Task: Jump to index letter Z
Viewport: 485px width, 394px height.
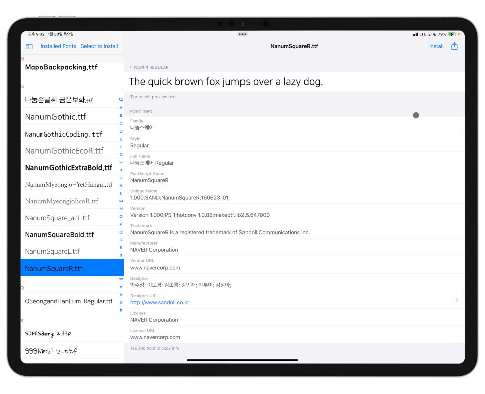Action: (x=121, y=302)
